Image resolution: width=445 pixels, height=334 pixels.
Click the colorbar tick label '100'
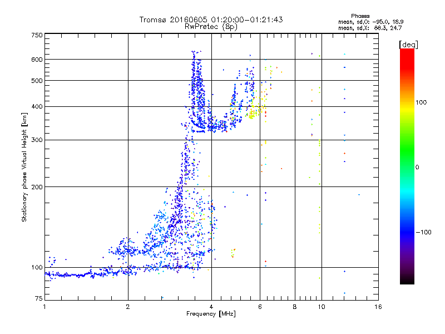(x=421, y=102)
